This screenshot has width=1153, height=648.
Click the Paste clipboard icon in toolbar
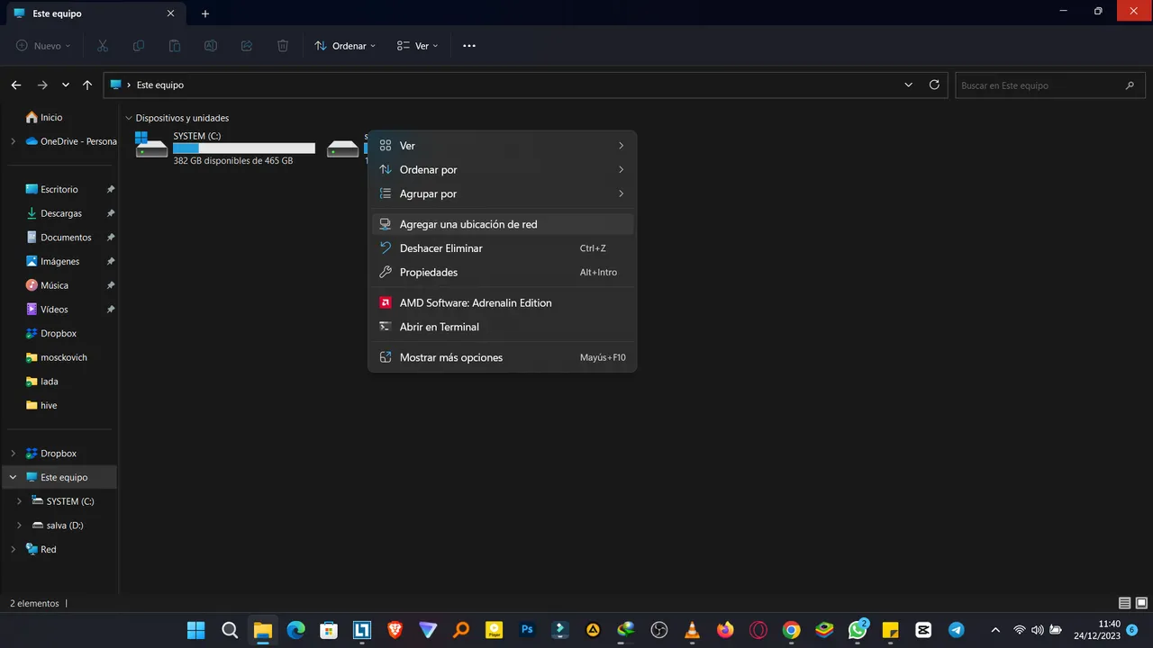[175, 46]
